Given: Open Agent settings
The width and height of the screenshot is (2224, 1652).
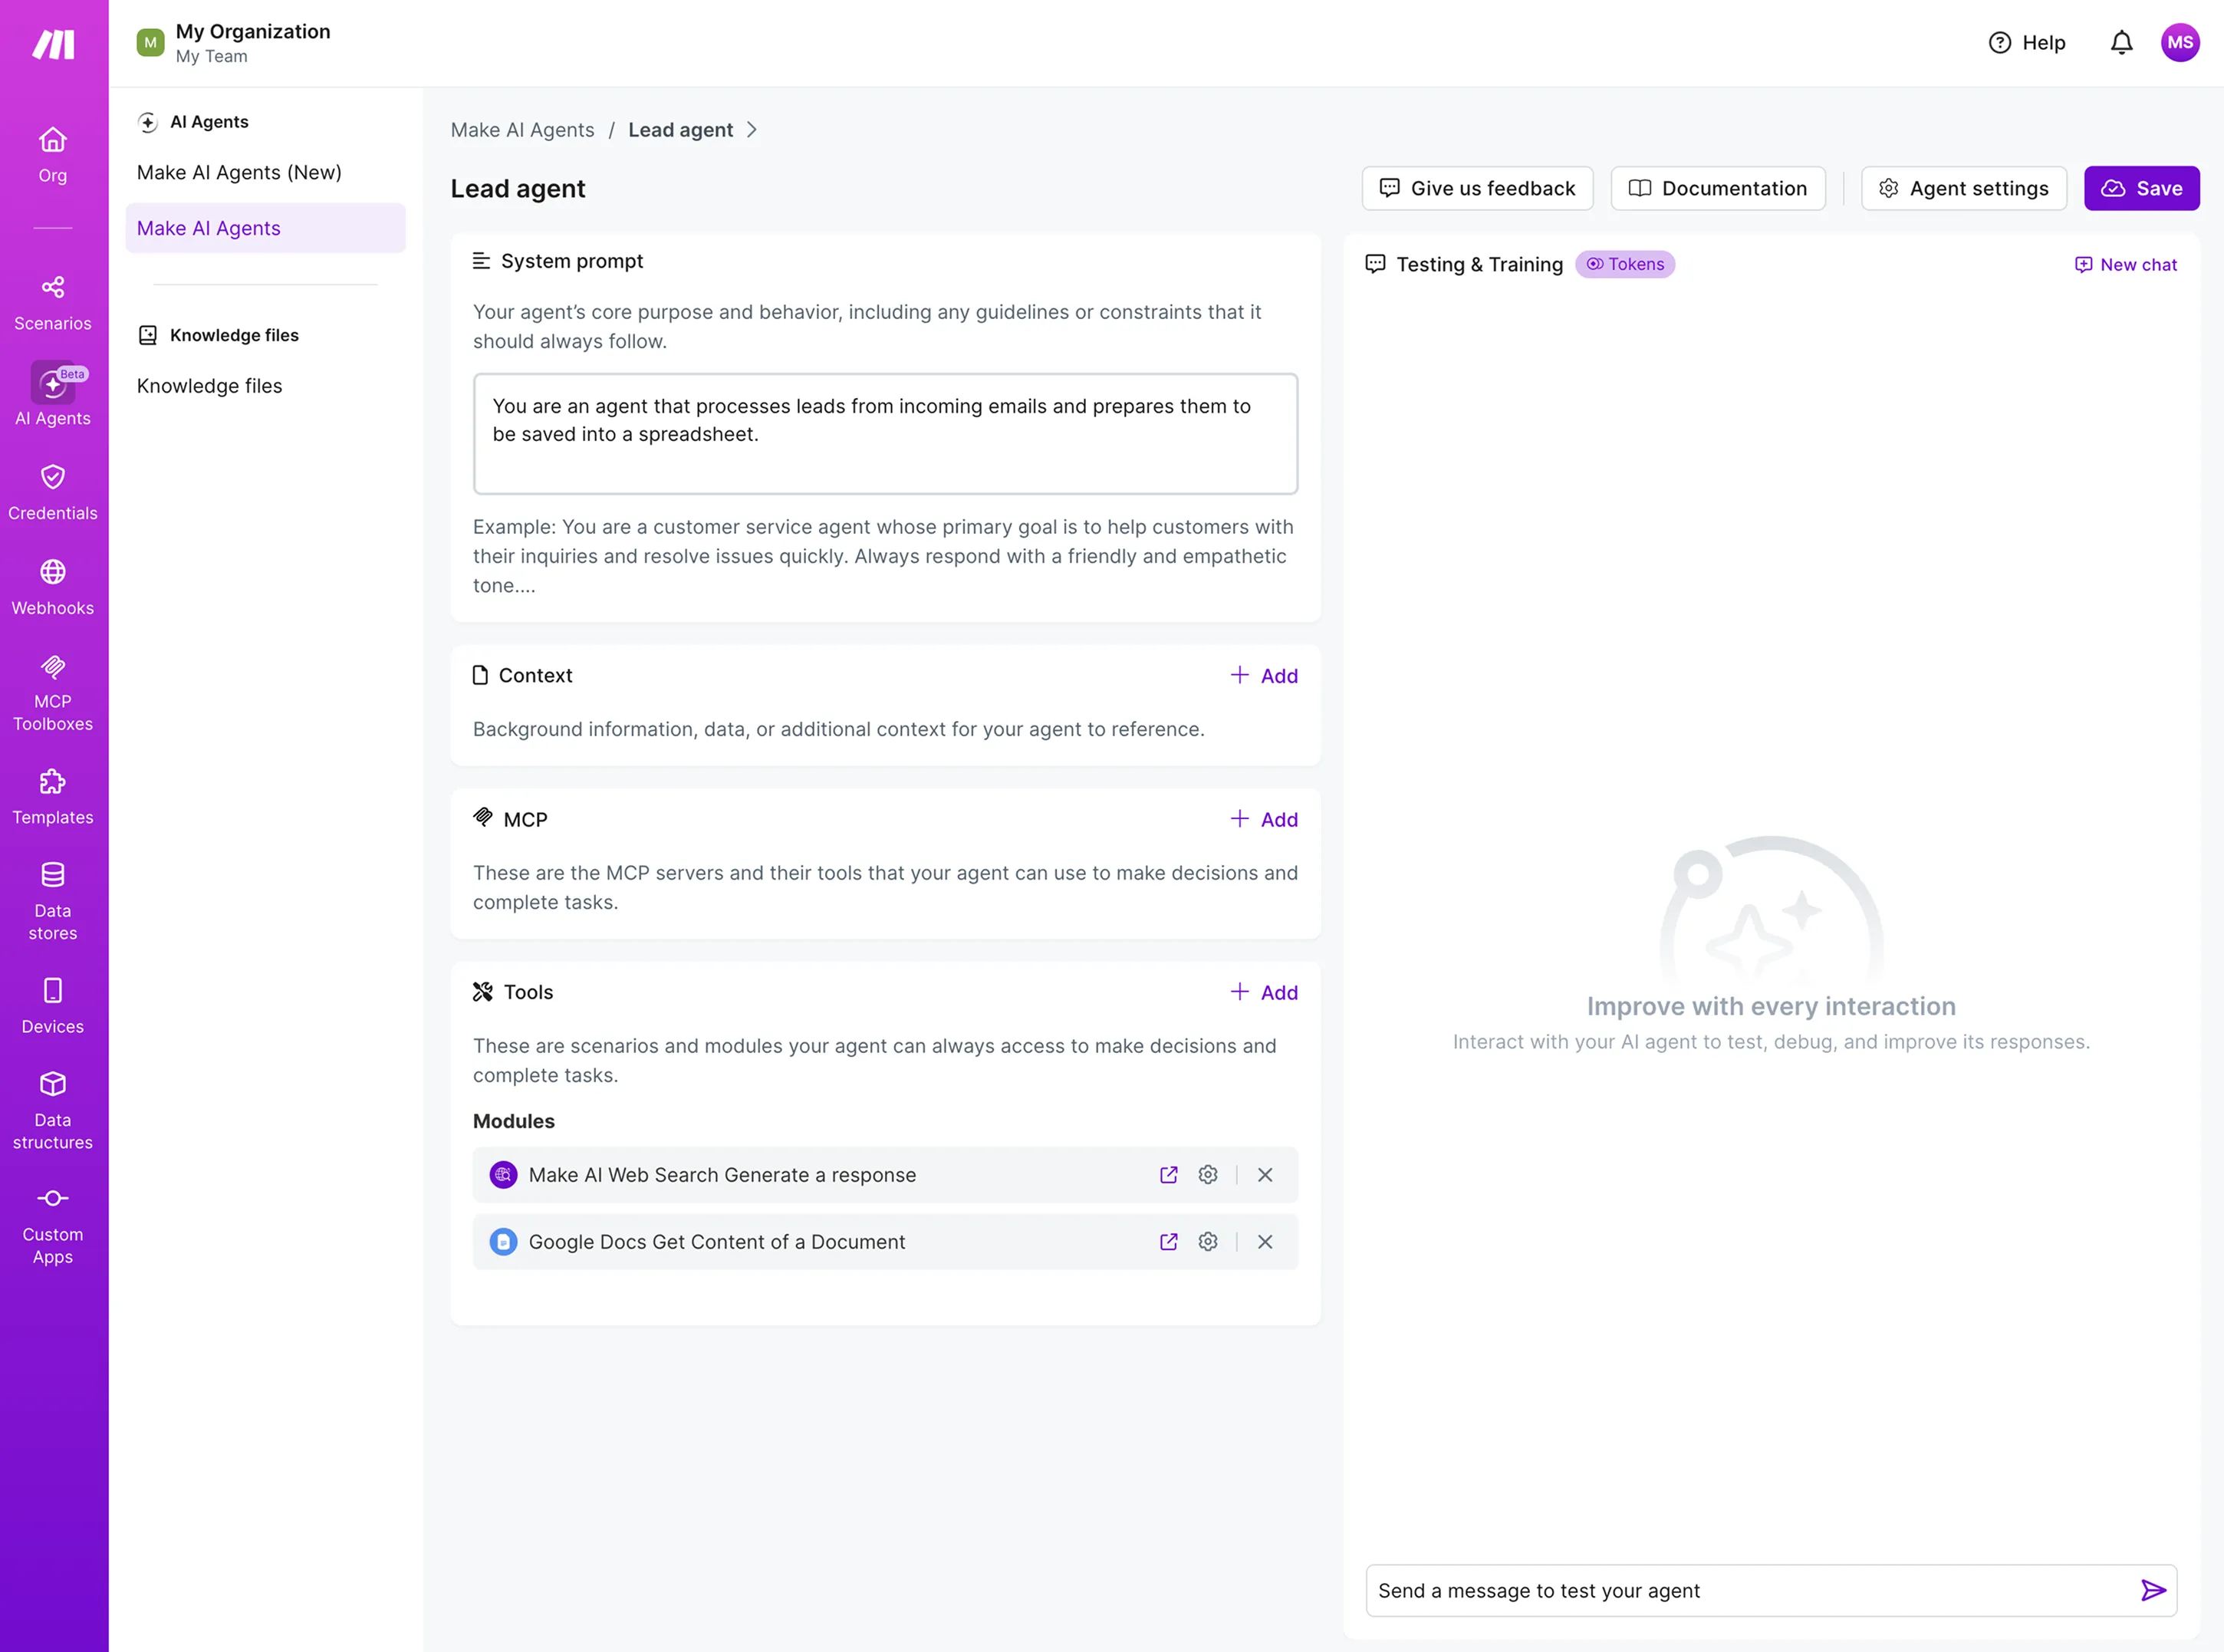Looking at the screenshot, I should [x=1963, y=188].
